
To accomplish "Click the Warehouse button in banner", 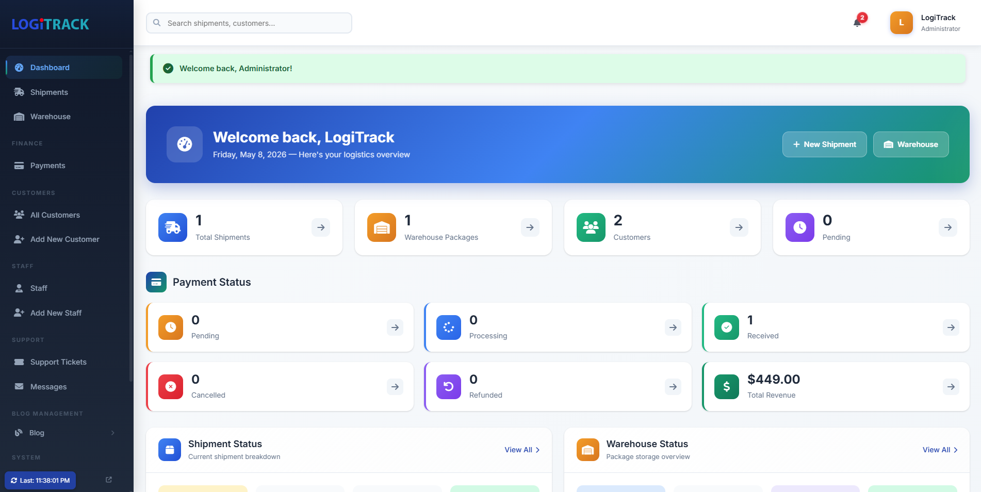I will [911, 144].
